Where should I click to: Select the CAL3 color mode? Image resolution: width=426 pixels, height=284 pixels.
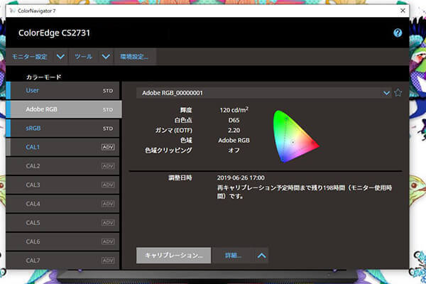tap(62, 185)
